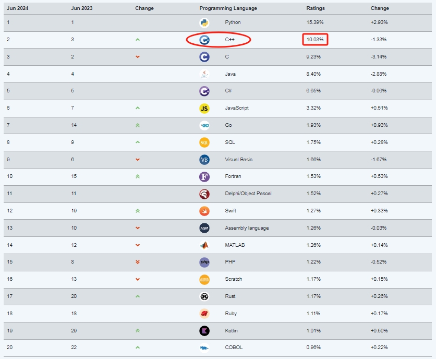Click the orange SQL icon
Screen dimensions: 436x359
(x=204, y=142)
